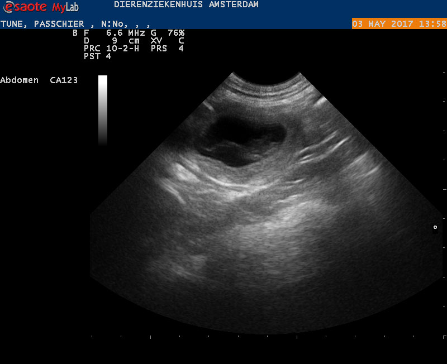
Task: Click the CA123 probe label
Action: coord(64,80)
